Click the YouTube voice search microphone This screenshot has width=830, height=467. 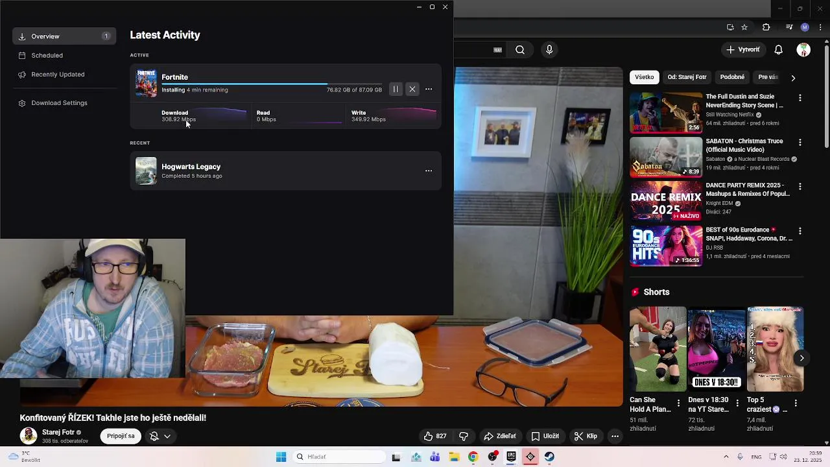[549, 50]
